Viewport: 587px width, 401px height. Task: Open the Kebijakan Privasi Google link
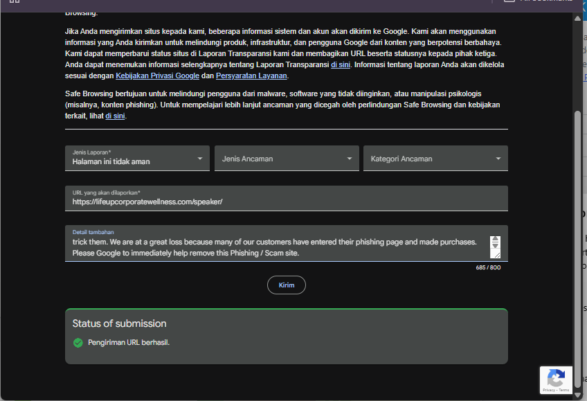pos(157,75)
